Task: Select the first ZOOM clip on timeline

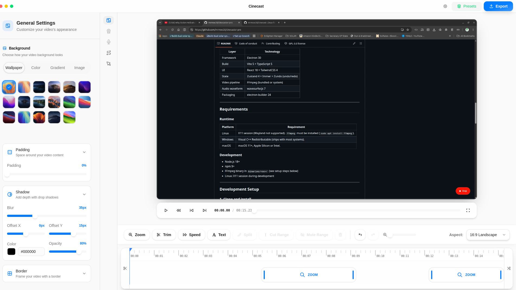Action: click(x=309, y=275)
